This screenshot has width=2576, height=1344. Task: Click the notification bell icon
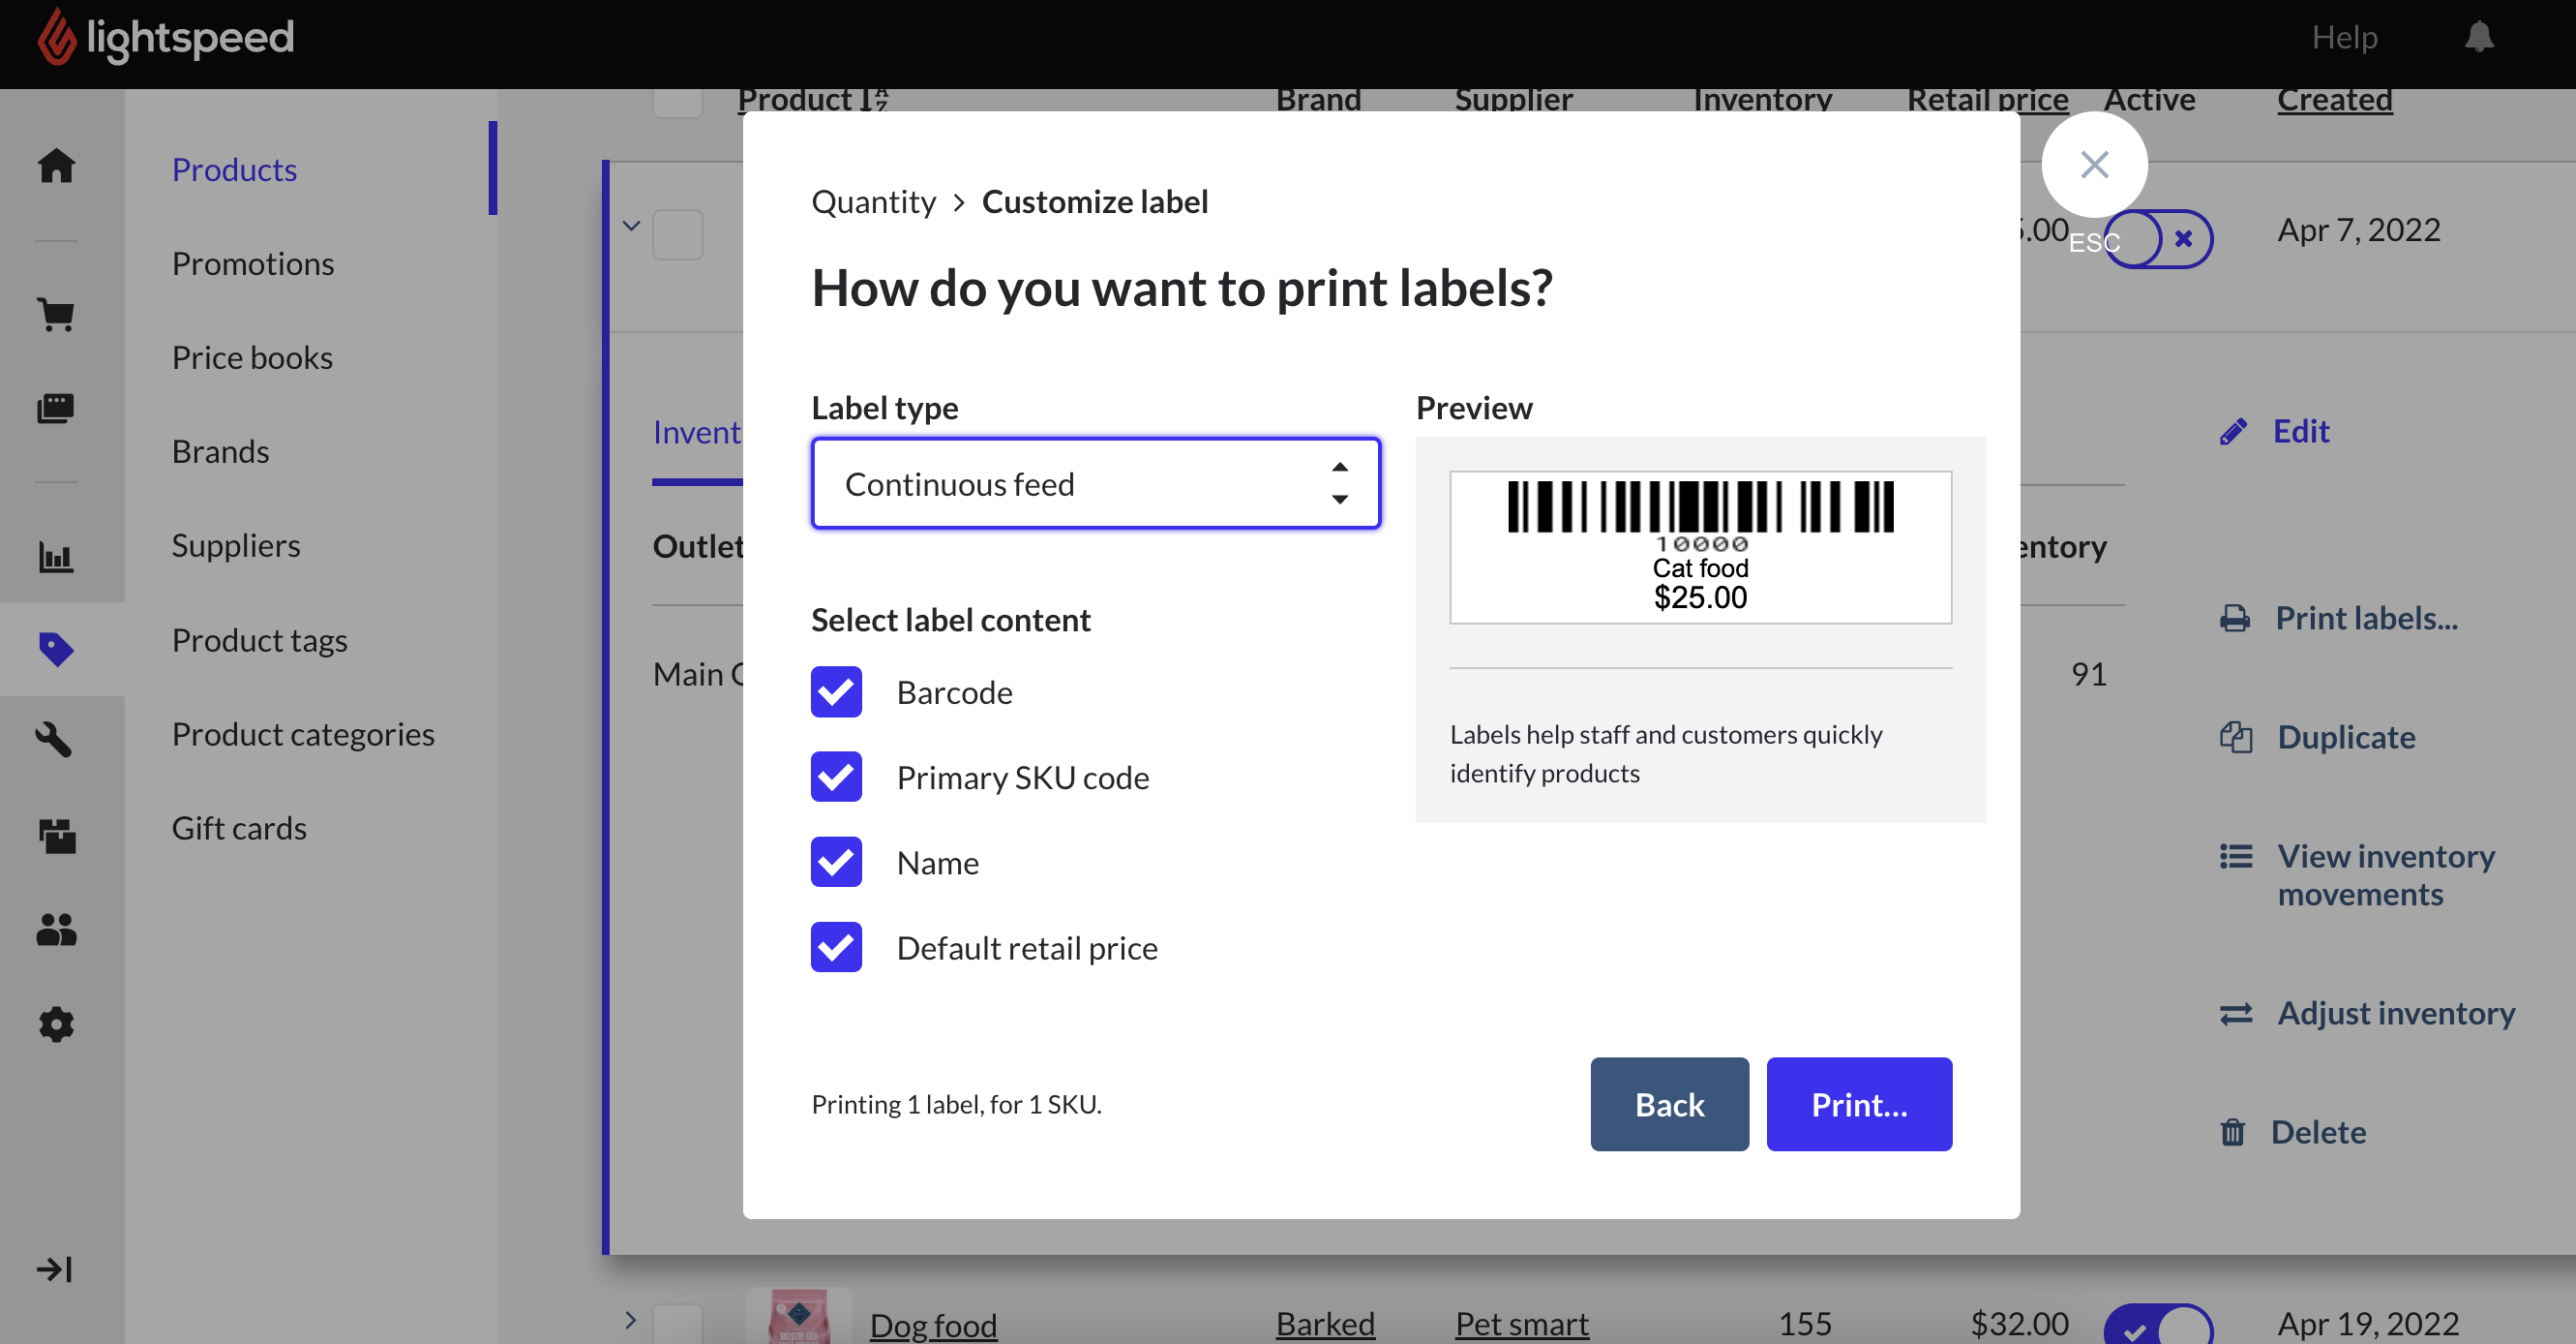point(2478,37)
